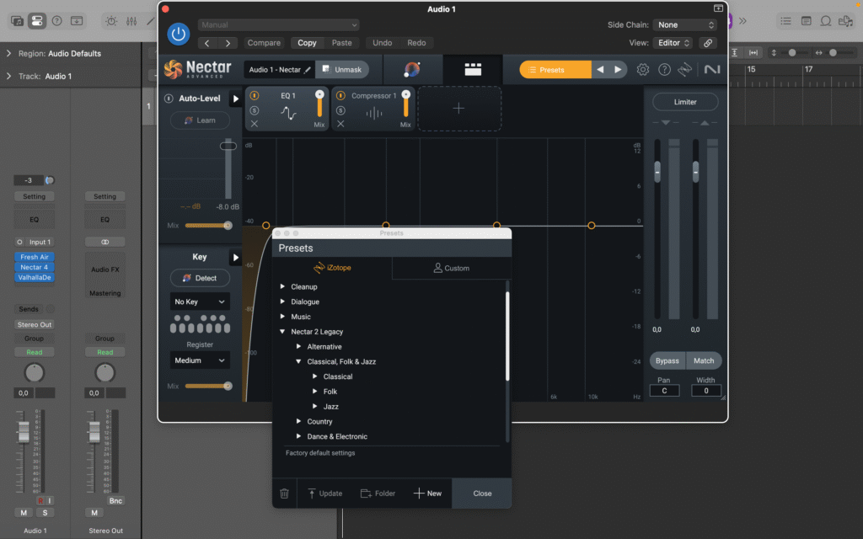Click the Limiter button
863x539 pixels.
(x=685, y=102)
